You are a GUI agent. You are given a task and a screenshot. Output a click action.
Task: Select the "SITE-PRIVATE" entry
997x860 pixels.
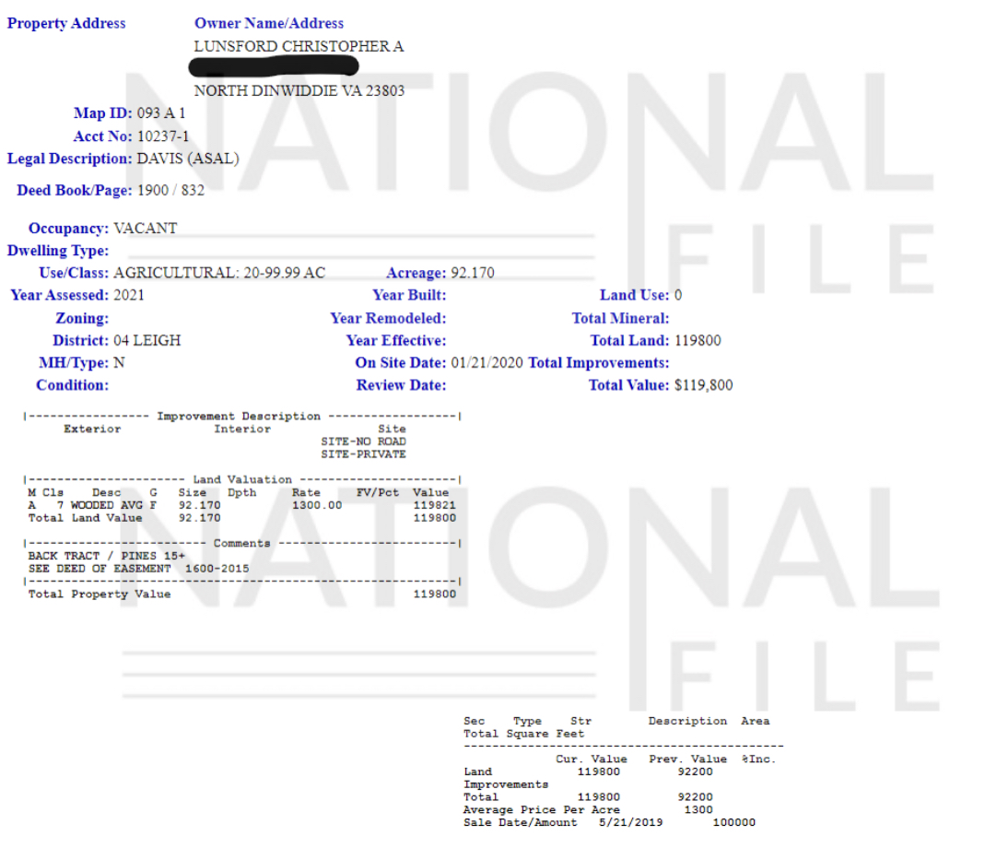tap(364, 454)
